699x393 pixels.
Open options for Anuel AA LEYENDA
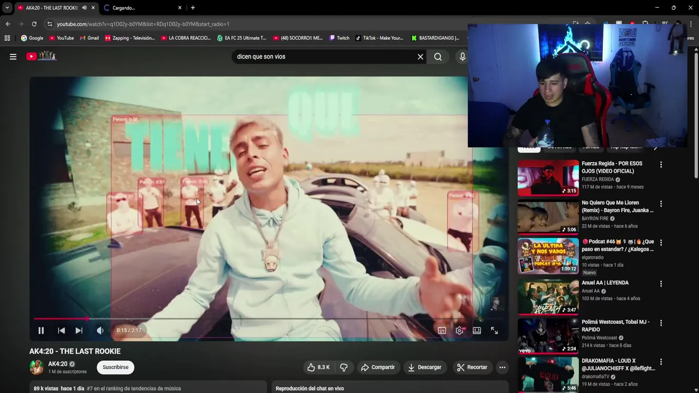[x=661, y=284]
